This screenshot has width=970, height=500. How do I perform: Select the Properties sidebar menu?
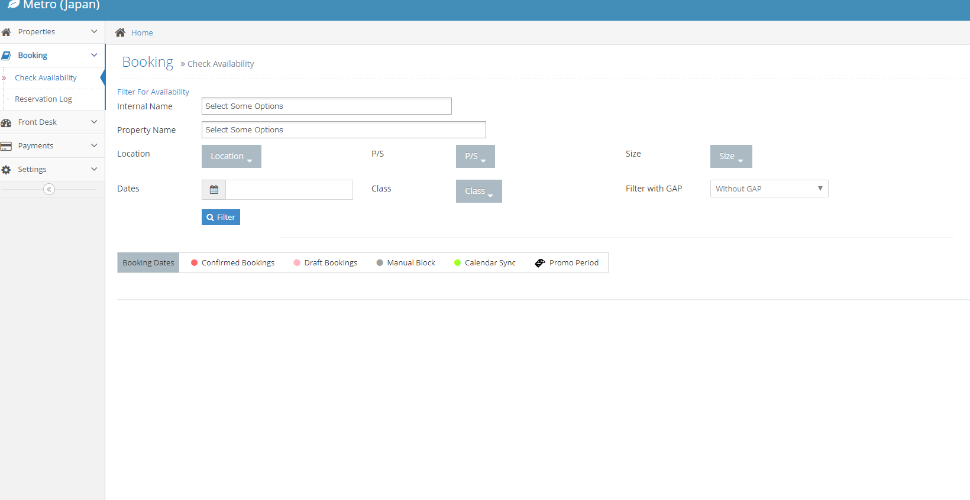pyautogui.click(x=52, y=32)
